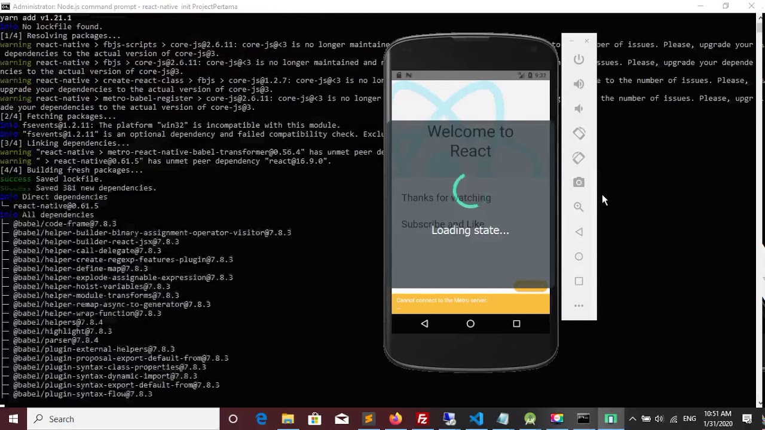Launch Microsoft Edge from taskbar
The width and height of the screenshot is (765, 430).
click(262, 419)
